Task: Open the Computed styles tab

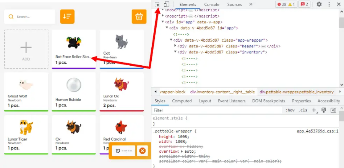Action: [x=182, y=101]
